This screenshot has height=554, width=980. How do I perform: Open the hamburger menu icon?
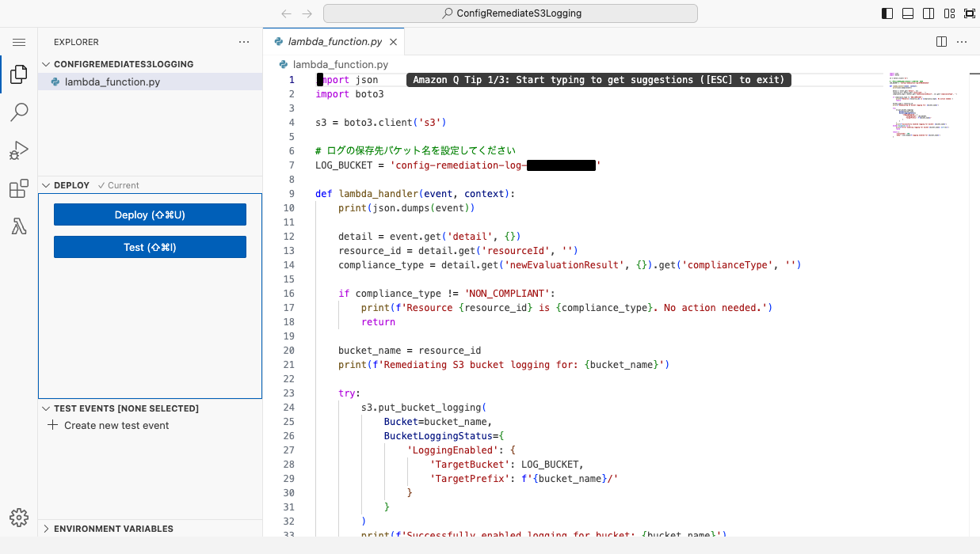coord(19,42)
